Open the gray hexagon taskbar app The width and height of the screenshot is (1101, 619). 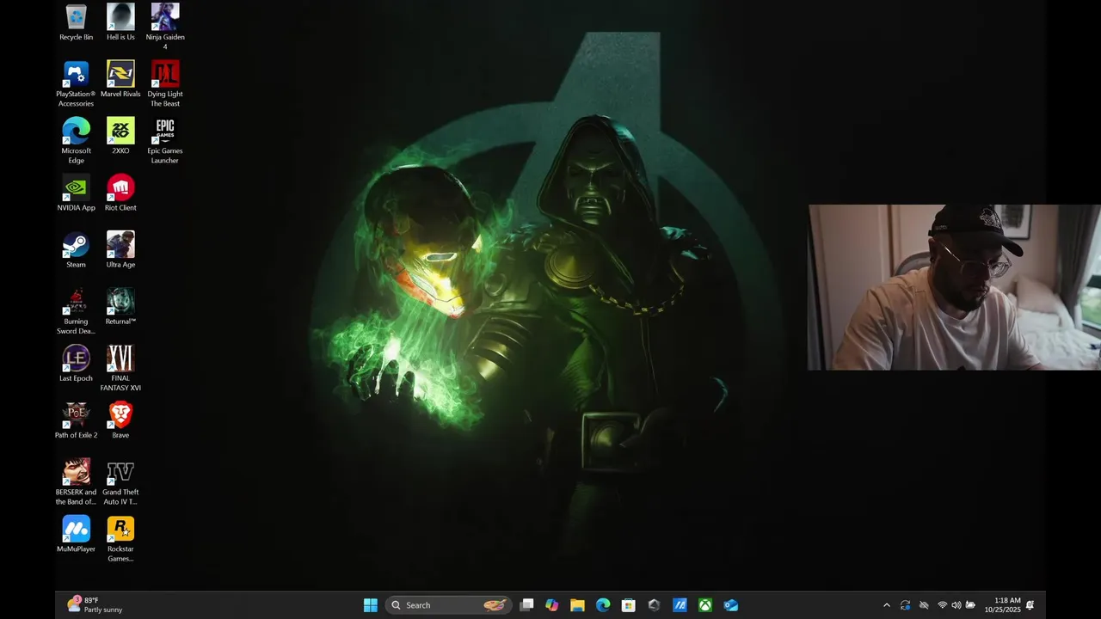tap(654, 605)
